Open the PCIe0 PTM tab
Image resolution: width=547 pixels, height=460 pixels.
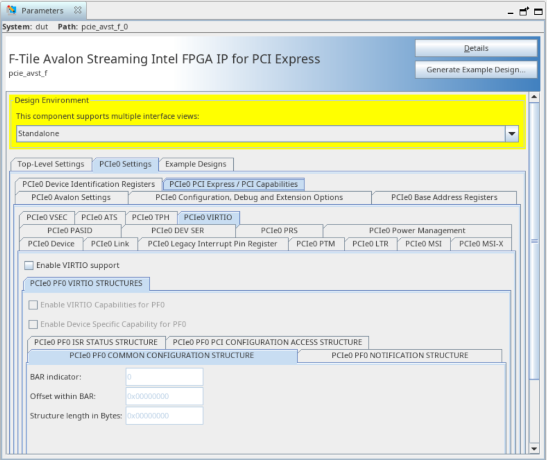click(315, 244)
